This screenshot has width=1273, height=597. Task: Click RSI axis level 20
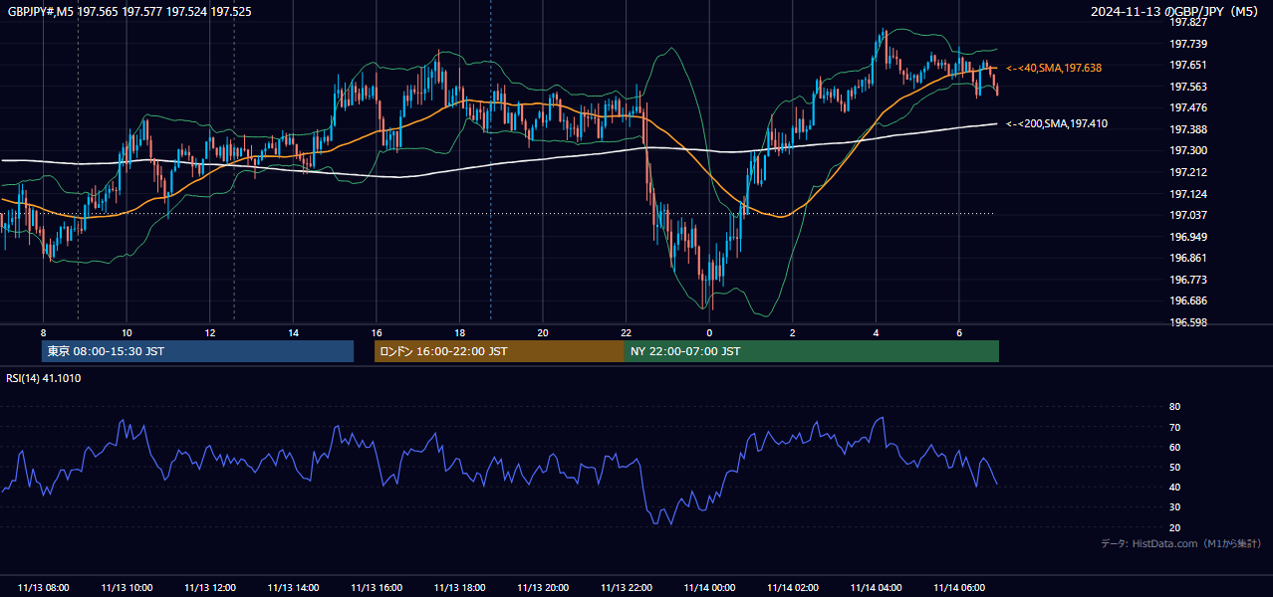point(1174,527)
